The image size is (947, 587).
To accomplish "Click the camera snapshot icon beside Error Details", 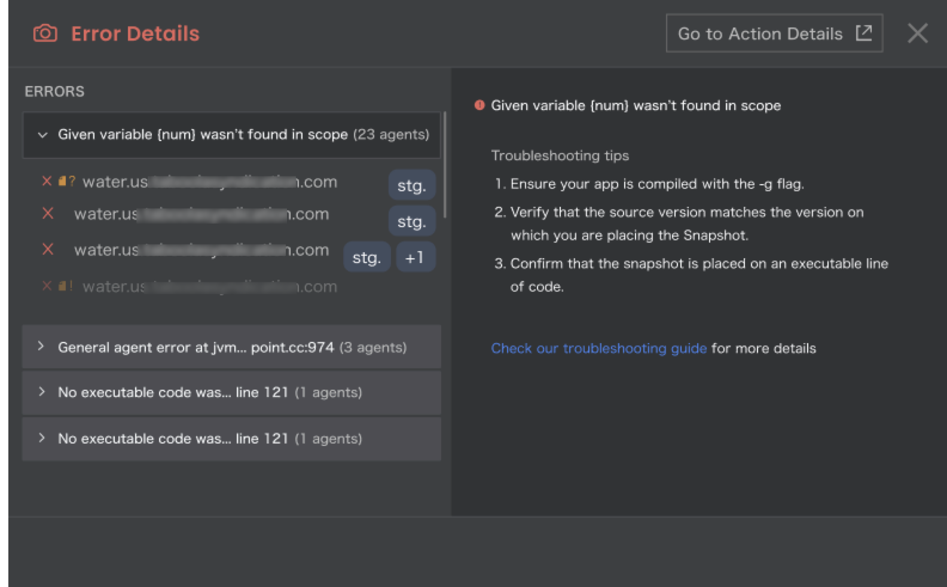I will pyautogui.click(x=45, y=33).
